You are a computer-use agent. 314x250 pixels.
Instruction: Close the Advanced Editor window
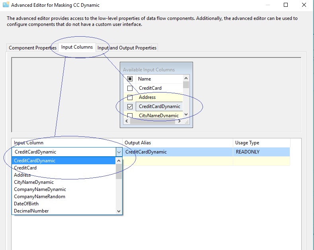304,5
